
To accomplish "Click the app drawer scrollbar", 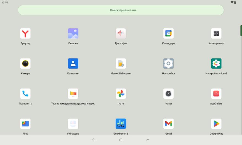I will (x=241, y=31).
